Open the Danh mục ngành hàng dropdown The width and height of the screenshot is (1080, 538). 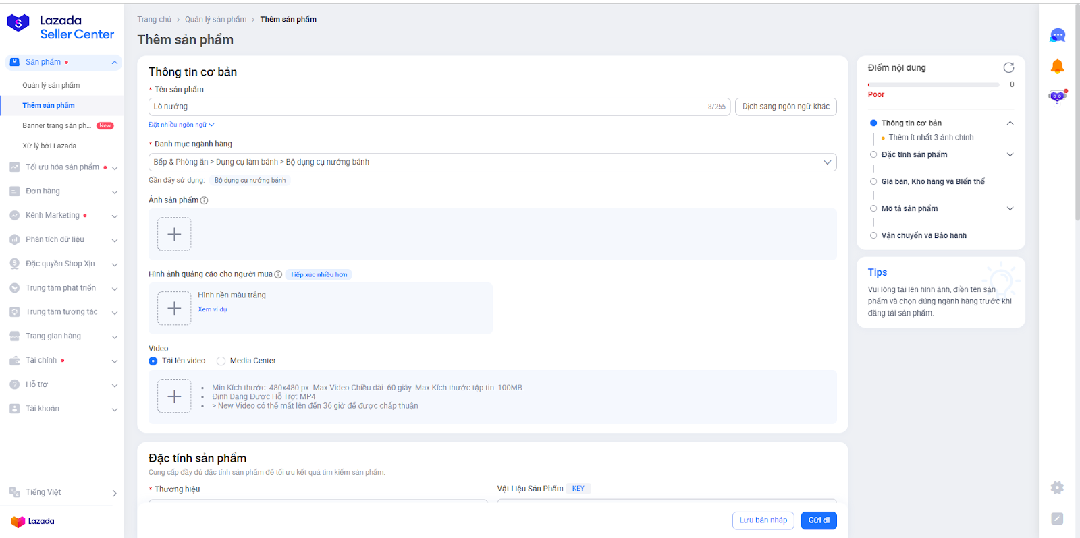[x=492, y=162]
